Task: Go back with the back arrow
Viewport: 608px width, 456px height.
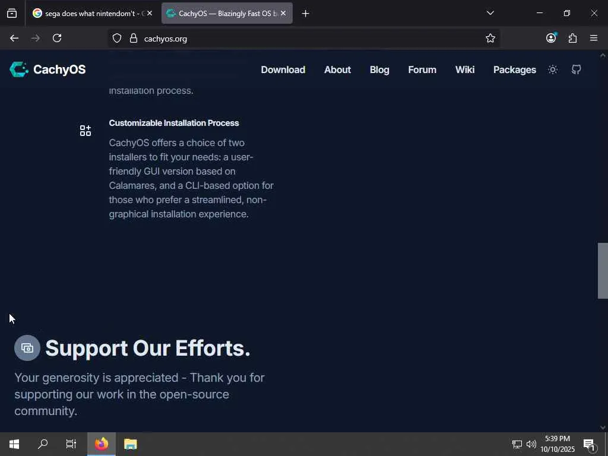Action: 14,38
